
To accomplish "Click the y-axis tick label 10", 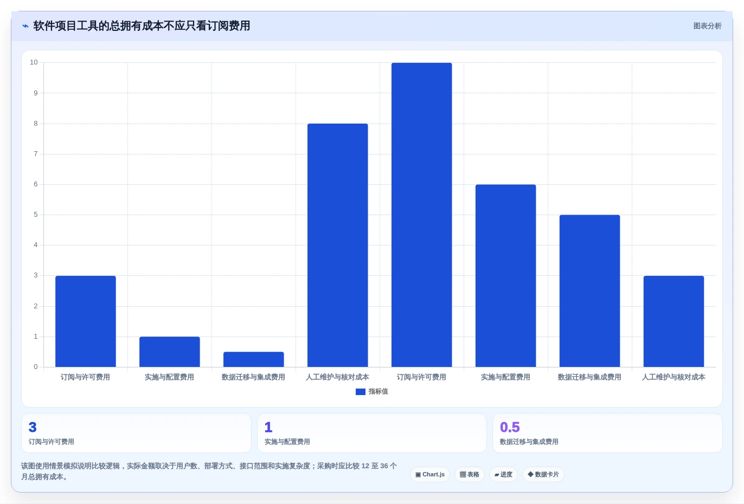I will [34, 62].
